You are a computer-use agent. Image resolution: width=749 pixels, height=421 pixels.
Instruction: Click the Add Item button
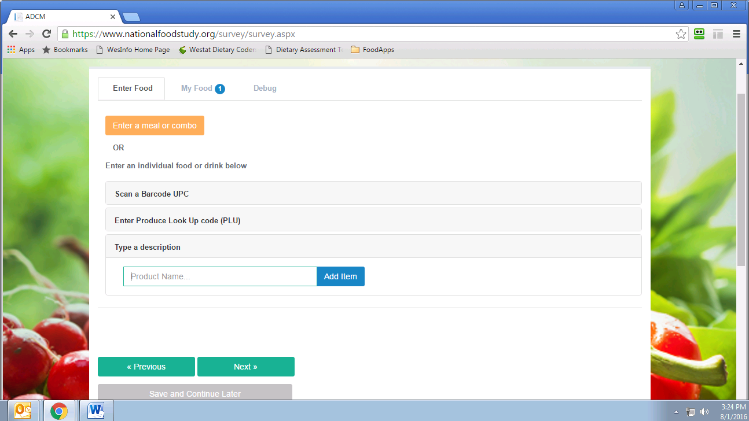pos(340,276)
